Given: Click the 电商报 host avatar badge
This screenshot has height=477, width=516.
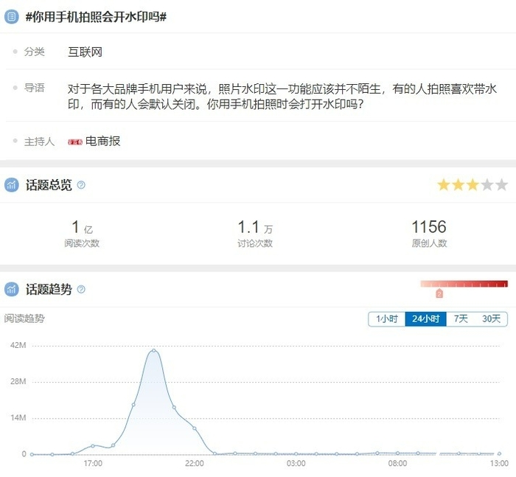Looking at the screenshot, I should (74, 142).
